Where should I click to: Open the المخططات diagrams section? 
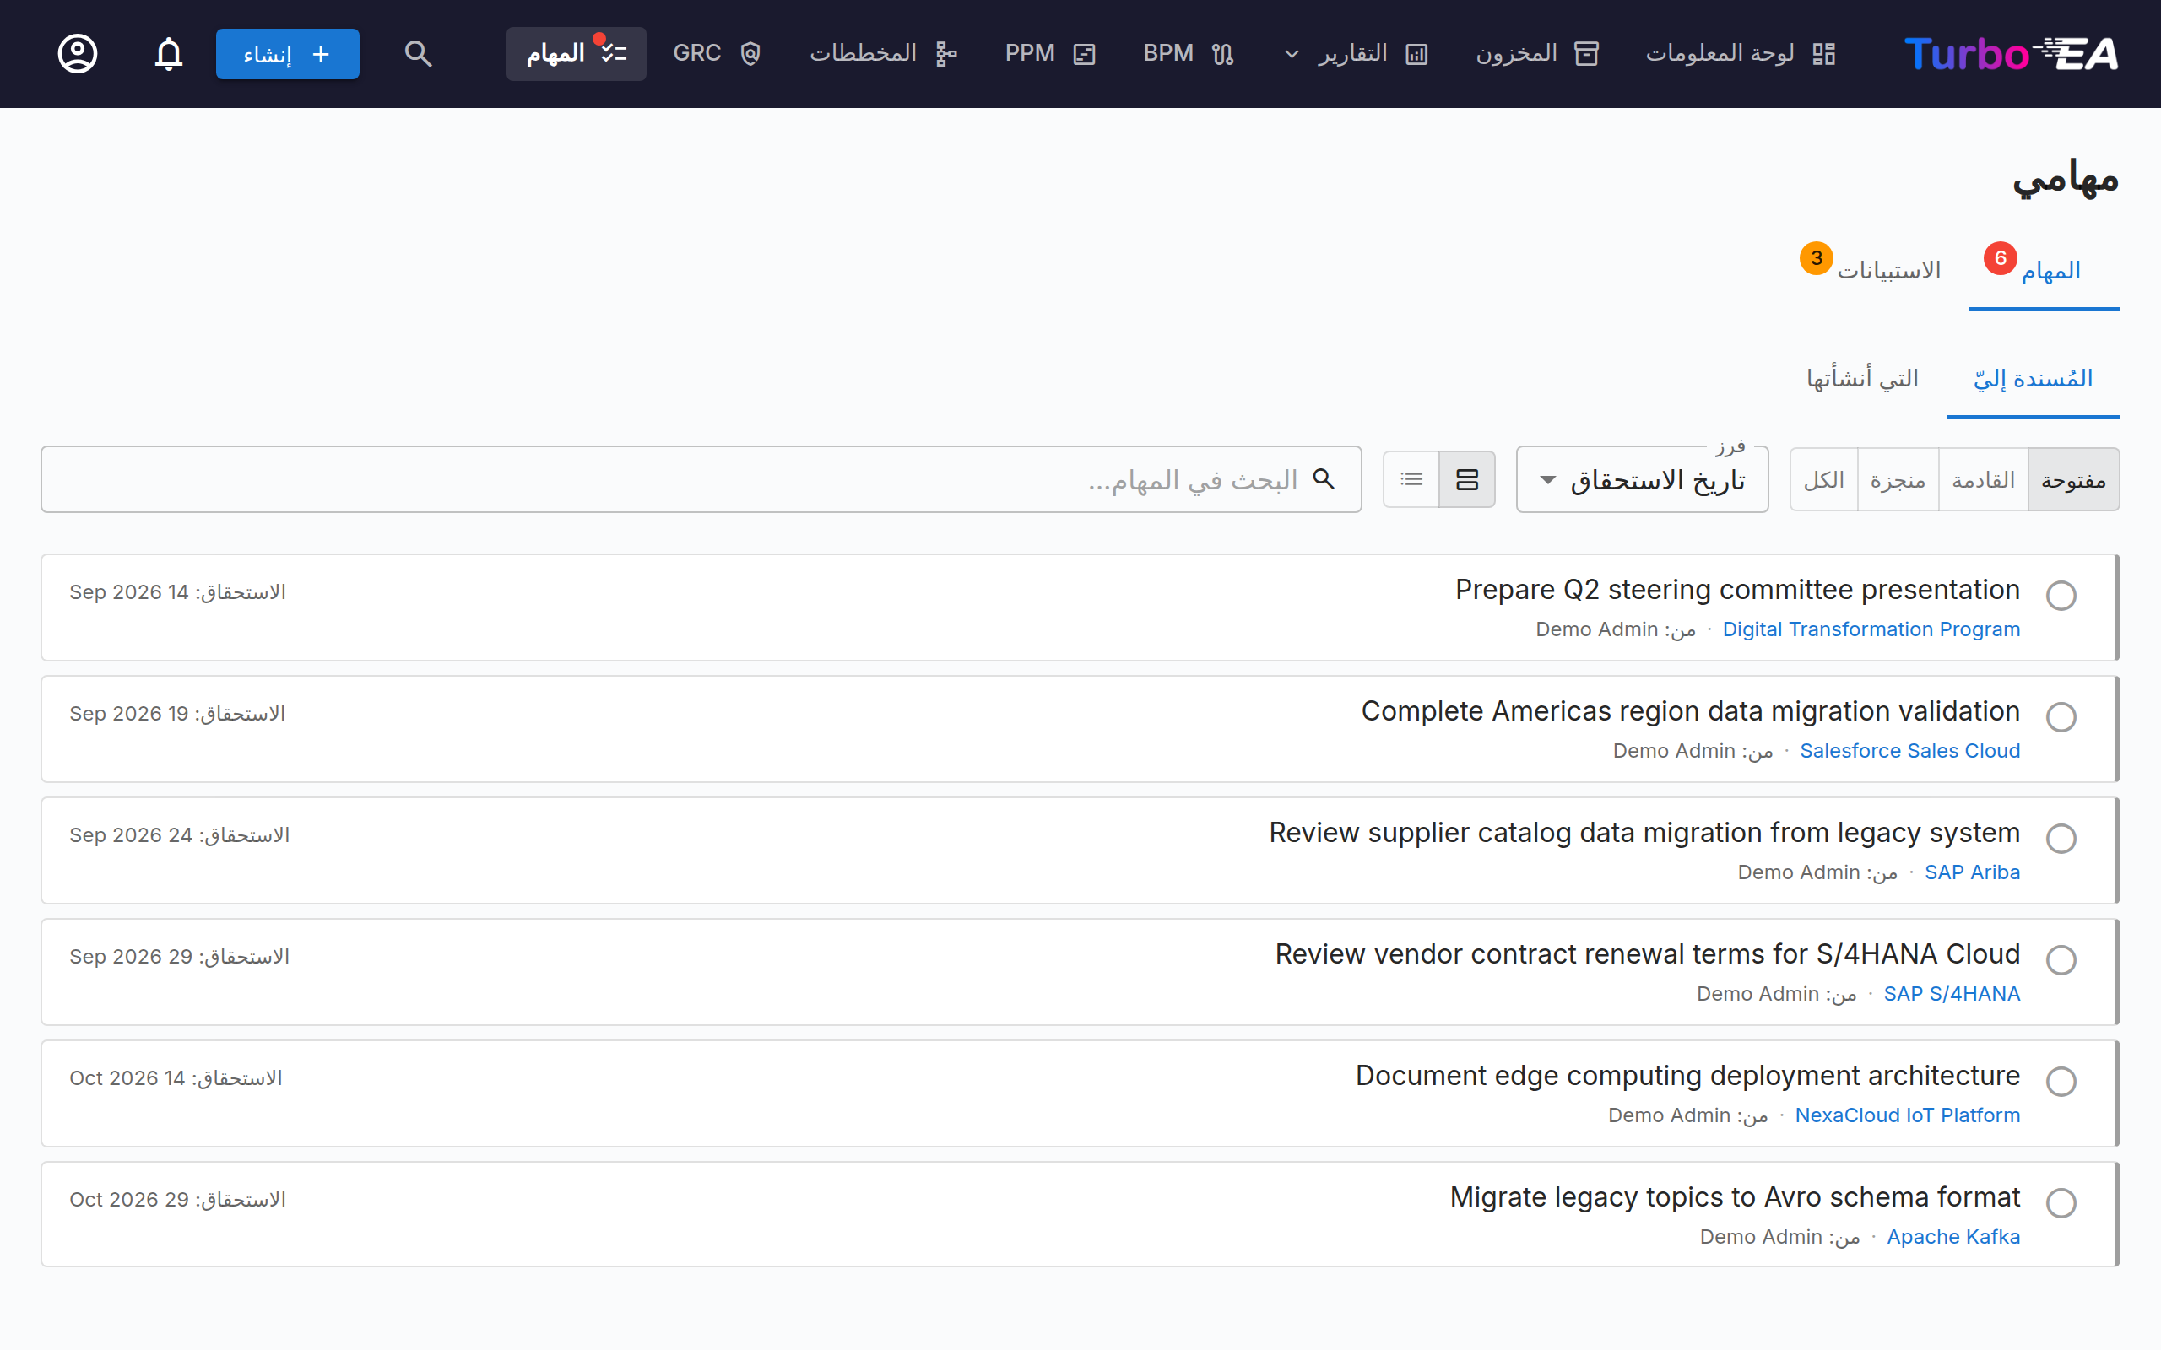click(884, 53)
